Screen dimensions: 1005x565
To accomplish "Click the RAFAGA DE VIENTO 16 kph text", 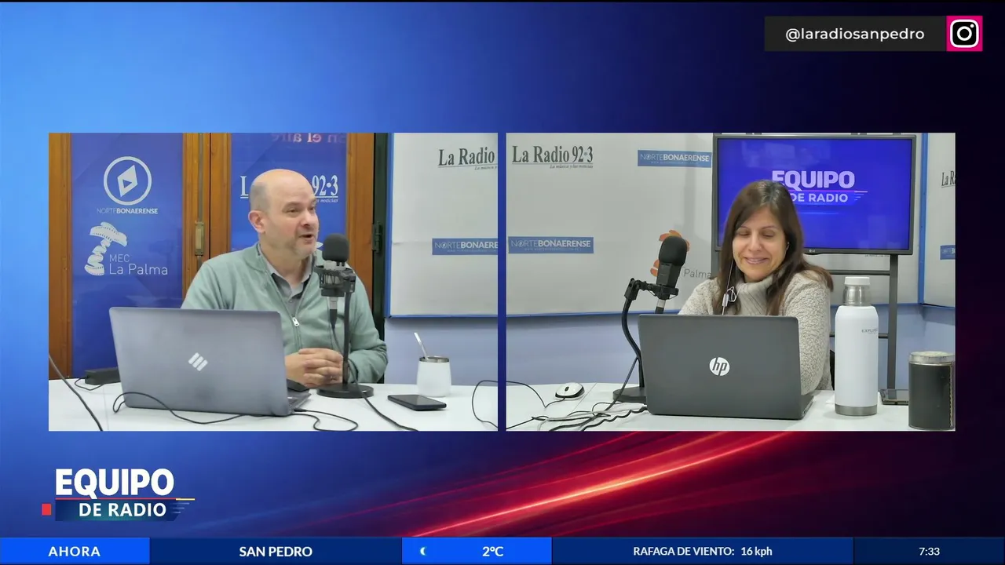I will [703, 552].
